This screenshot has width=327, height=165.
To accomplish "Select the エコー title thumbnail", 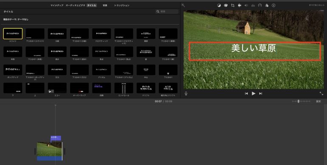I will point(57,88).
